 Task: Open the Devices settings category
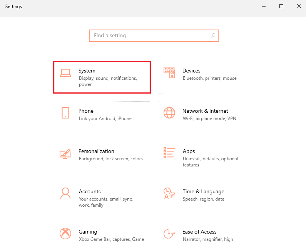(206, 77)
